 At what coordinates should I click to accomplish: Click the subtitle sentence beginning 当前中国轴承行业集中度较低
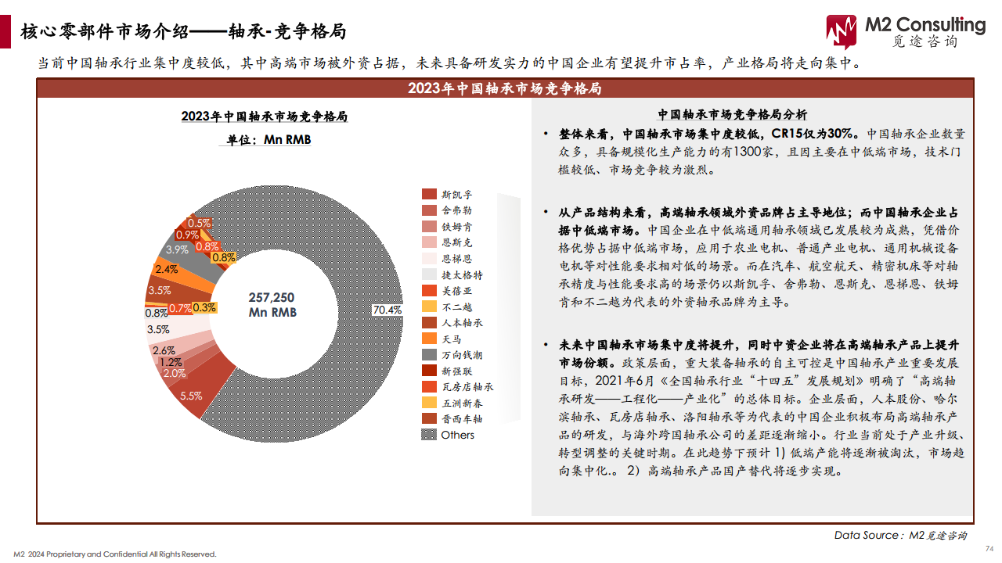pyautogui.click(x=451, y=63)
